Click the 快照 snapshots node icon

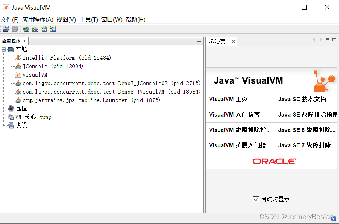[11, 125]
